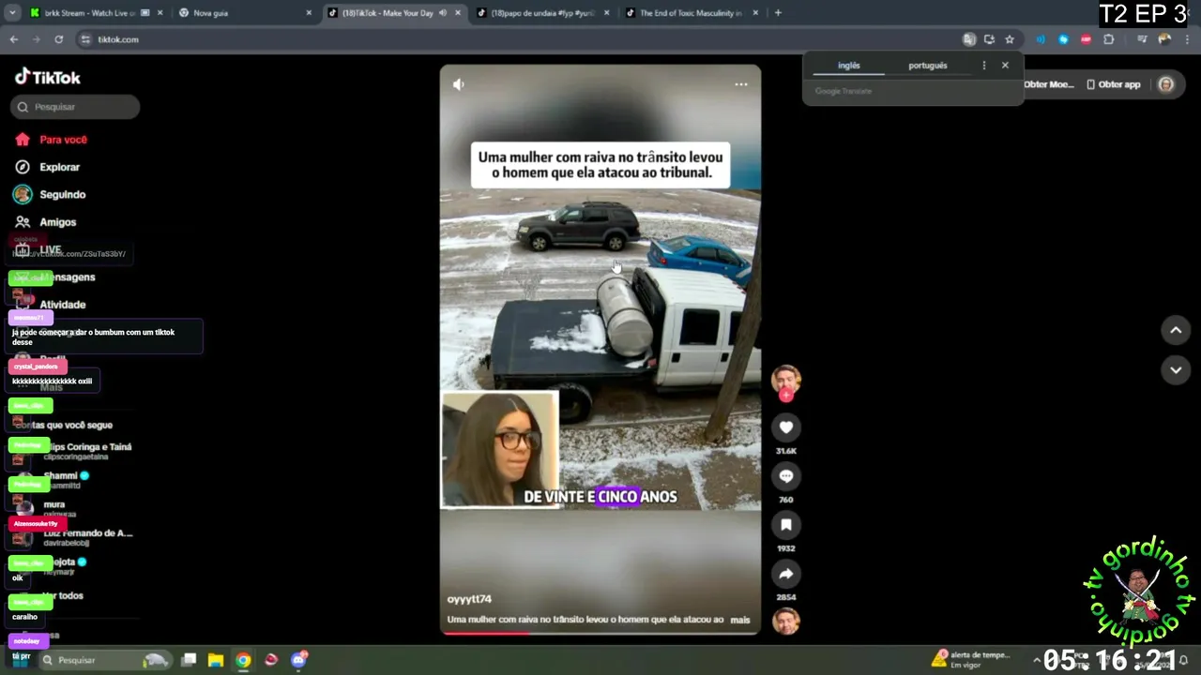Screen dimensions: 1201x675
Task: Close the Google Translate popup
Action: click(x=1005, y=66)
